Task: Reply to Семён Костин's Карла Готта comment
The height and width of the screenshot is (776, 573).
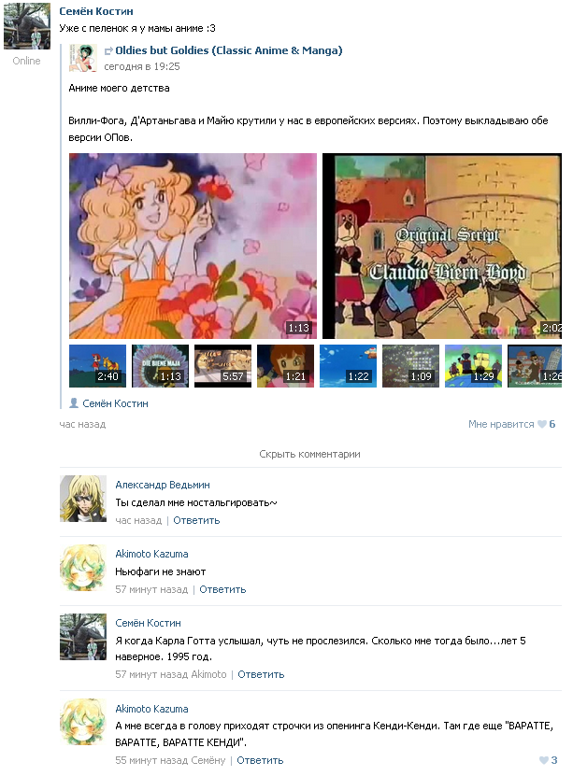Action: click(261, 674)
